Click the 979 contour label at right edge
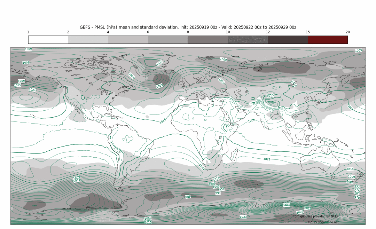Viewport: 376px width, 229px height. click(x=357, y=197)
